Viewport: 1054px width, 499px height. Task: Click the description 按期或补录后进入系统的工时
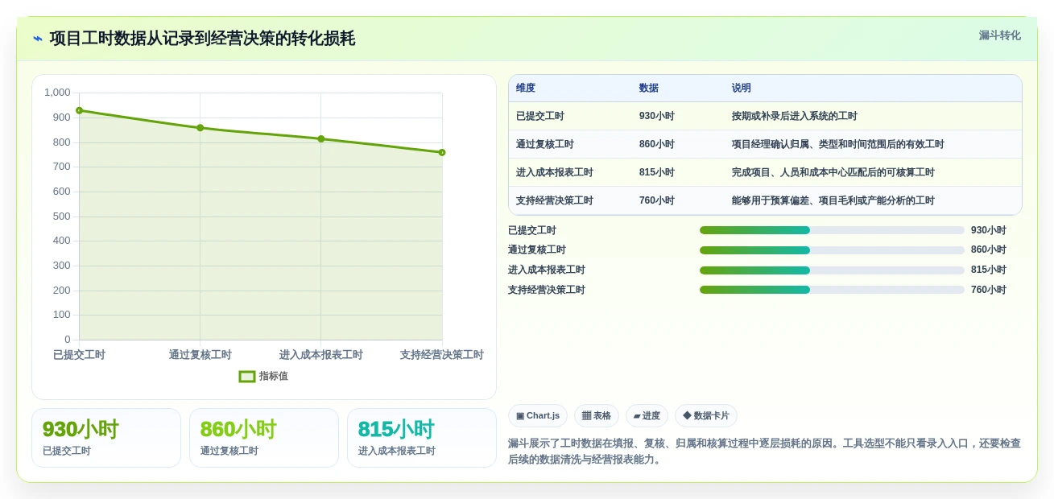(x=795, y=116)
